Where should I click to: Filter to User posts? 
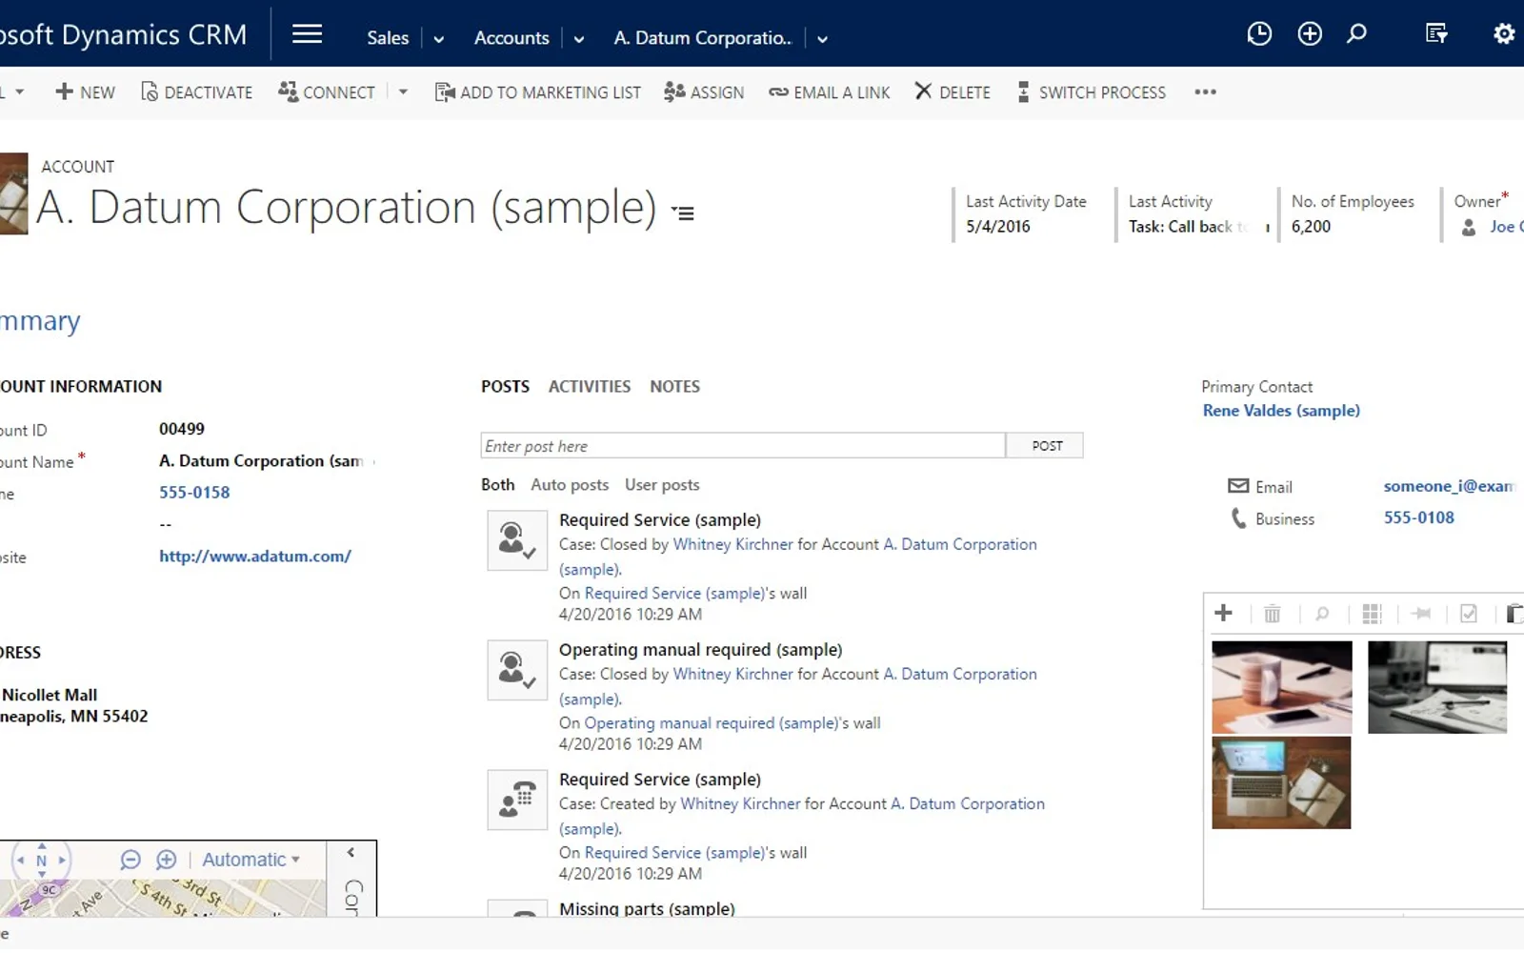[662, 485]
